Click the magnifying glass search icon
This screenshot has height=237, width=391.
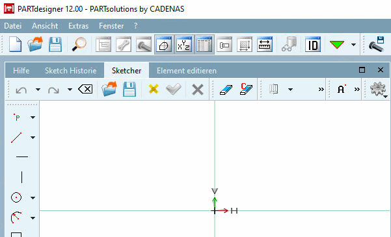(x=79, y=44)
